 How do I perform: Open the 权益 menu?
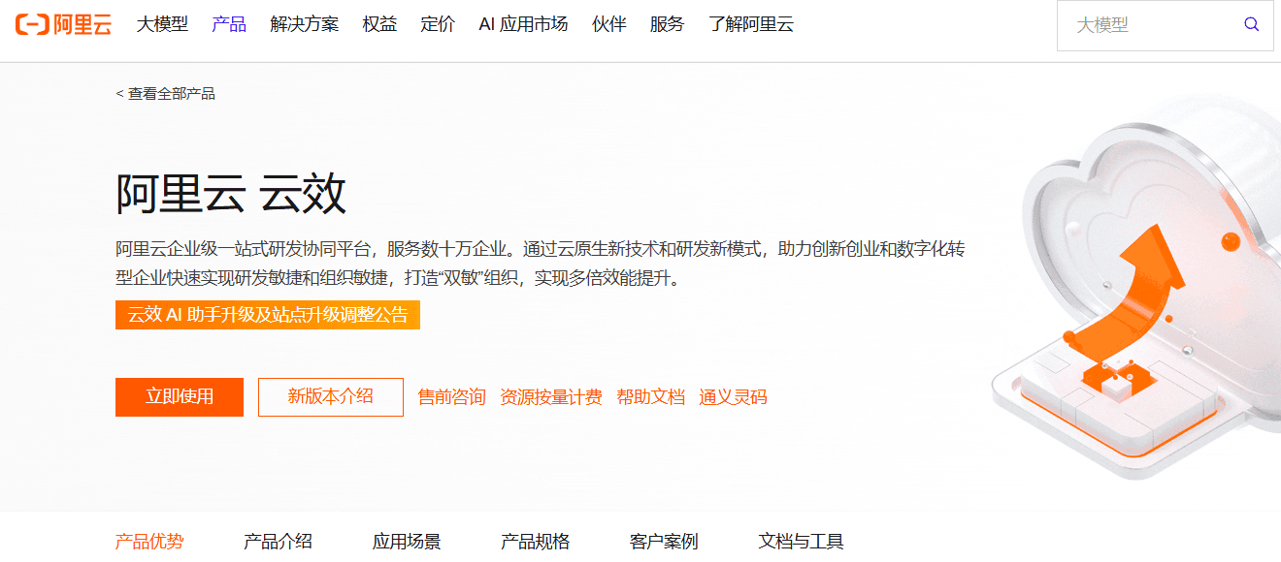(380, 24)
